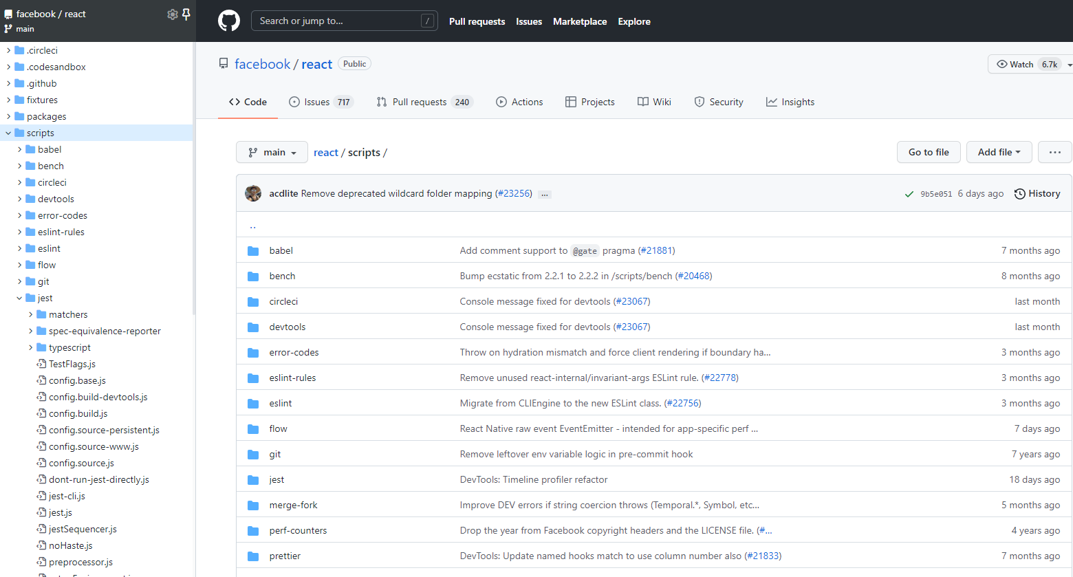Click the Go to file button

[929, 152]
